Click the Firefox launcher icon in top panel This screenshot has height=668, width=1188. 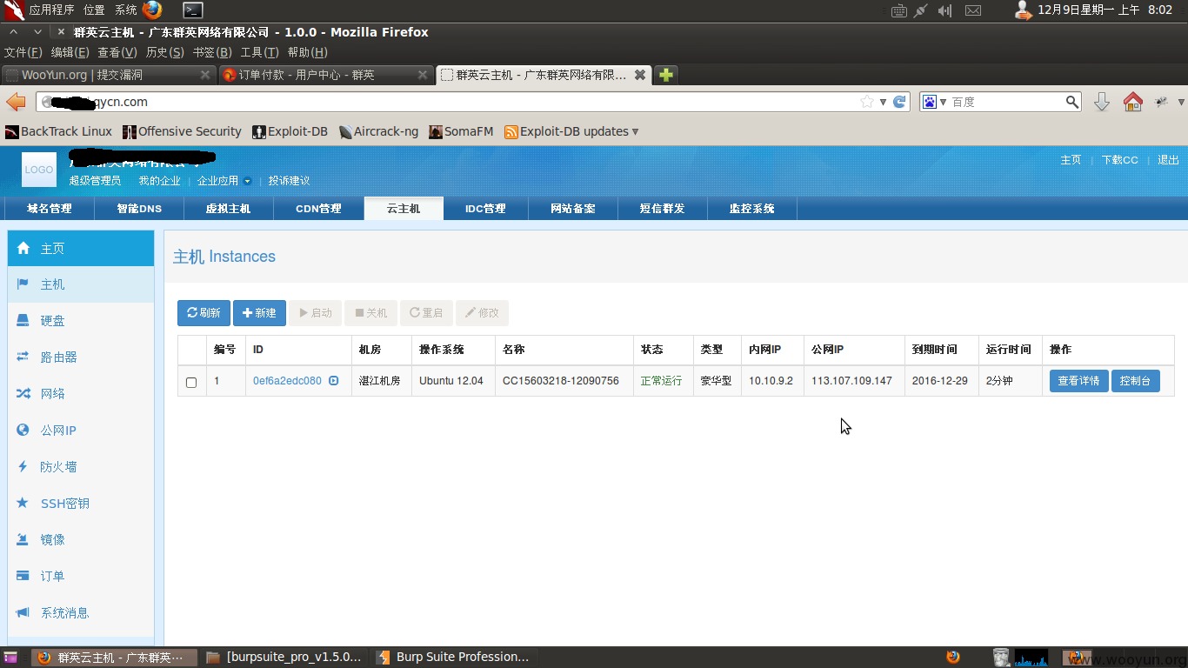click(152, 10)
